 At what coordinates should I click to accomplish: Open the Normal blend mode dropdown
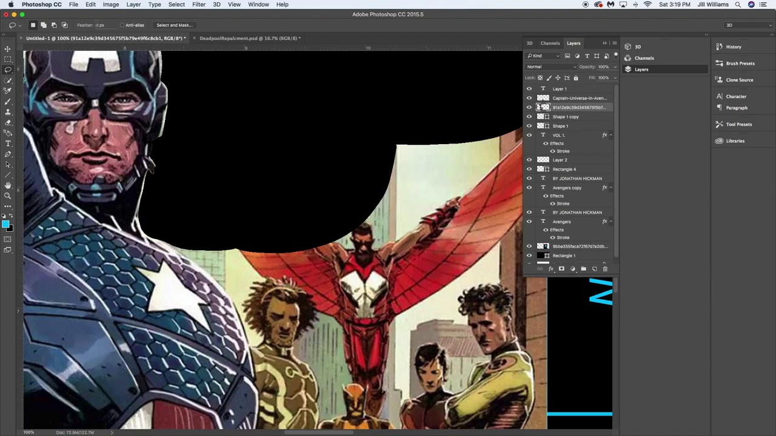550,67
